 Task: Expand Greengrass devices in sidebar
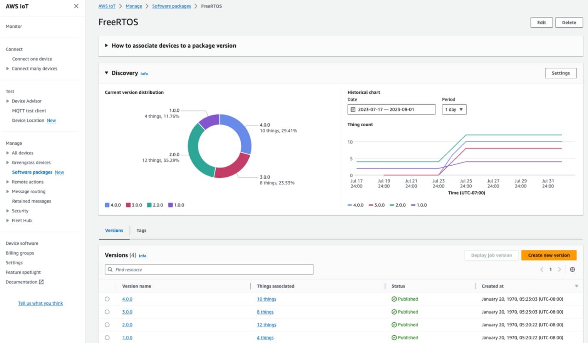7,162
